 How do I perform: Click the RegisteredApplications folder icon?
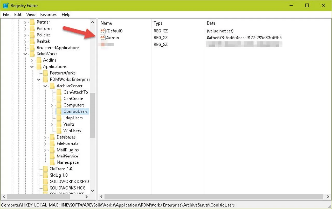coord(32,48)
